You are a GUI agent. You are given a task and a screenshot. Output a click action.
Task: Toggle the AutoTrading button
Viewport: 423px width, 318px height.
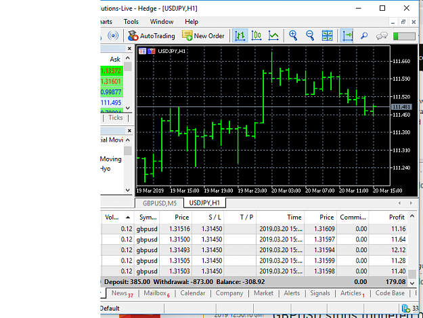coord(151,36)
